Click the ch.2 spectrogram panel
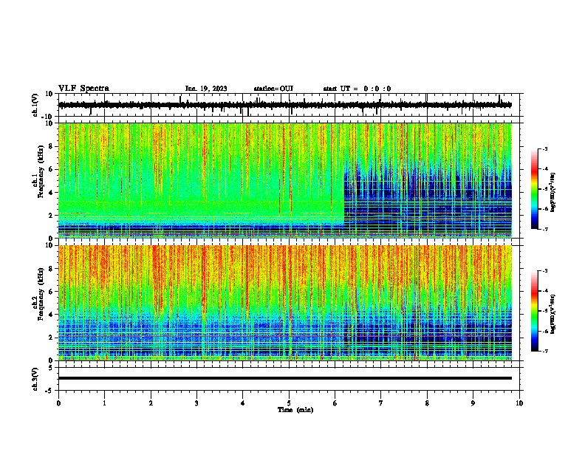 tap(285, 303)
